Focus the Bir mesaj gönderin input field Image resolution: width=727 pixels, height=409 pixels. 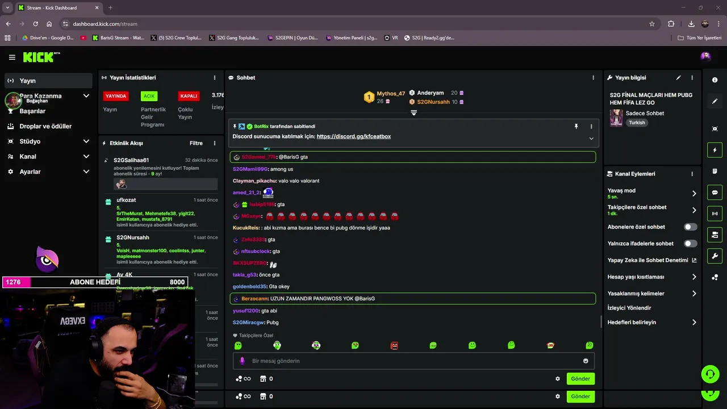pyautogui.click(x=413, y=361)
